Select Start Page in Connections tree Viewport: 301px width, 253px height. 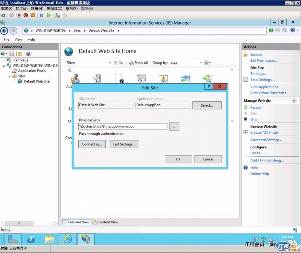click(x=20, y=60)
